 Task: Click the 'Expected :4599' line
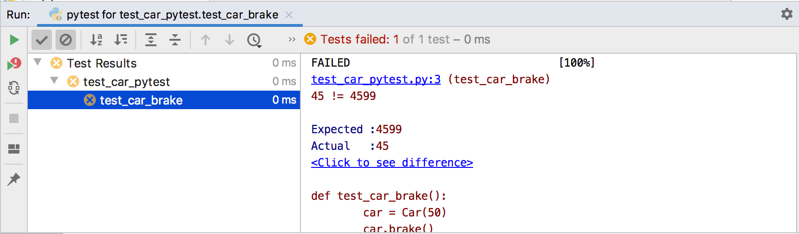click(x=356, y=129)
